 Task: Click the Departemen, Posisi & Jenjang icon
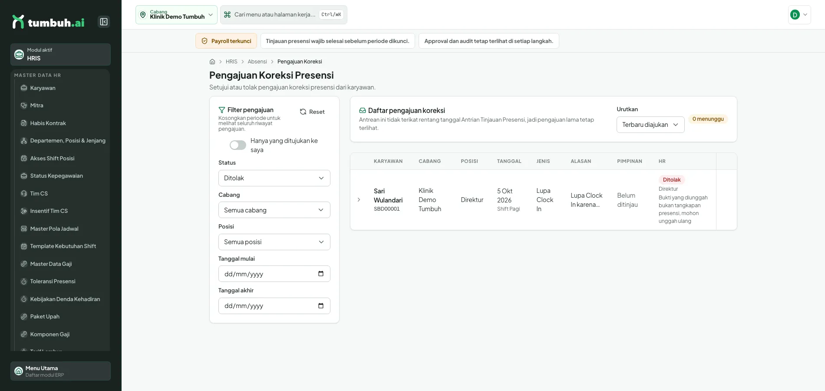(24, 141)
